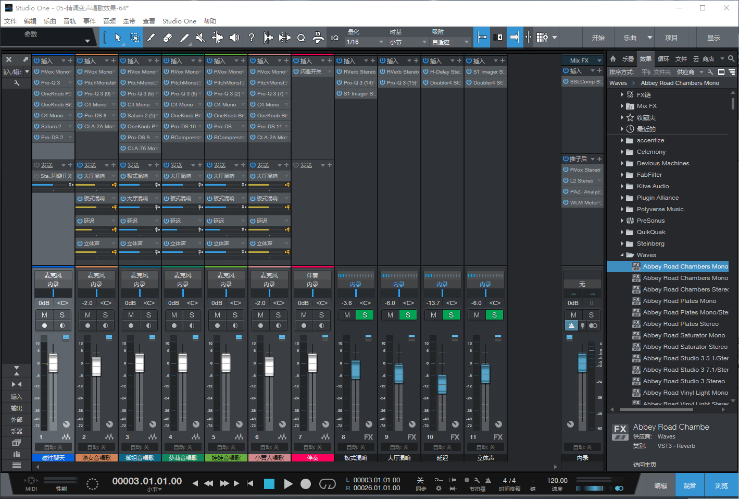Screen dimensions: 739x499
Task: Enable the record button in the transport
Action: (306, 484)
